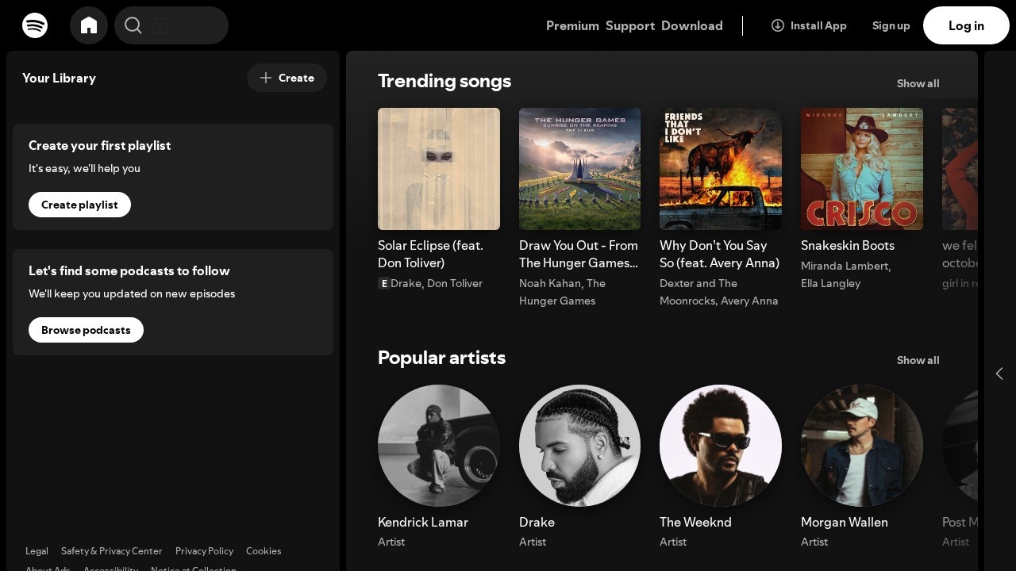Click artist credit Dexter and The Moonrocks

click(698, 292)
